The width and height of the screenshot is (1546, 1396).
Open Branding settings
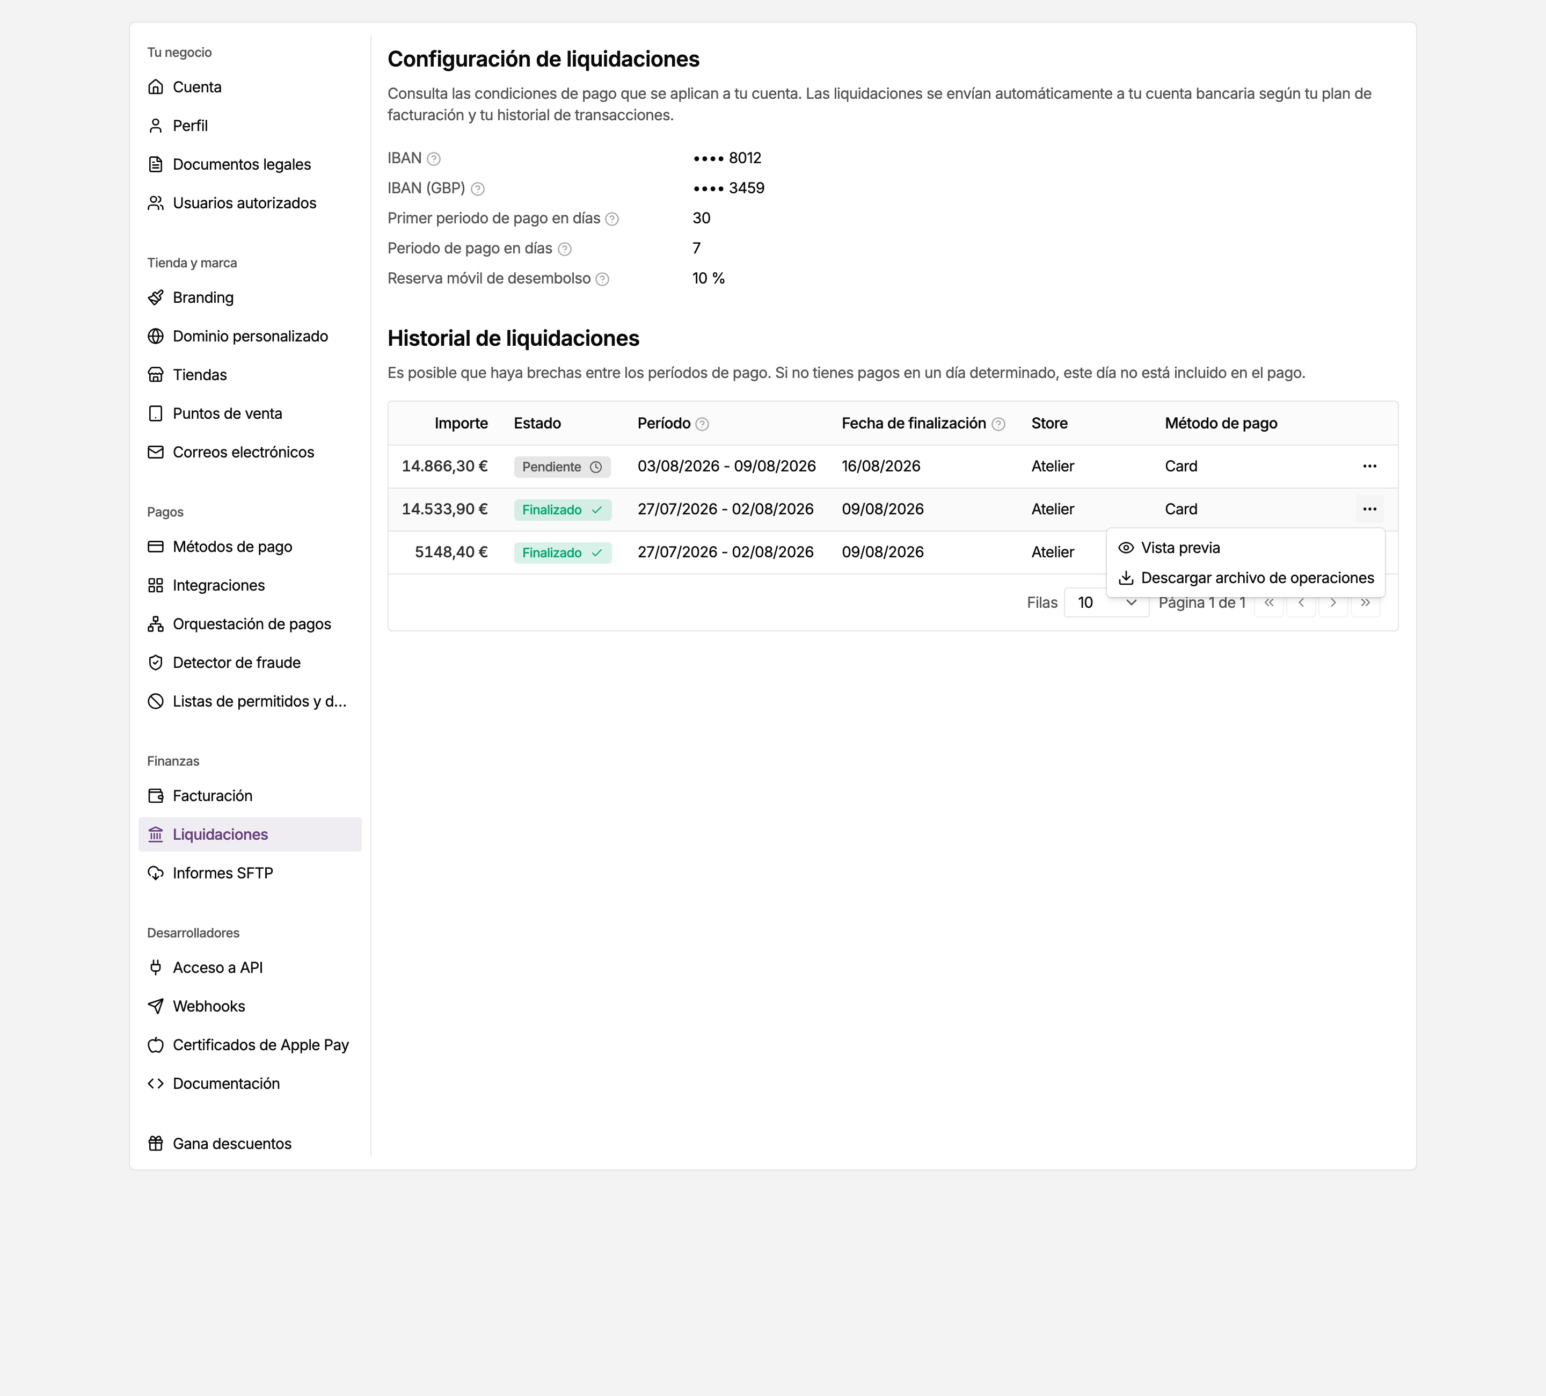click(249, 297)
